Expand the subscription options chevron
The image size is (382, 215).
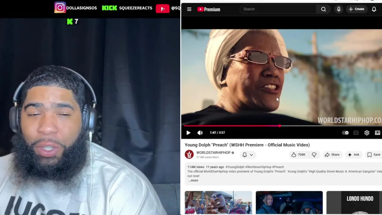251,155
